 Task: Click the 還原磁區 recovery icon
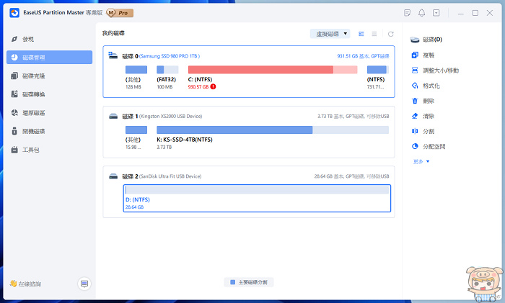click(x=14, y=112)
